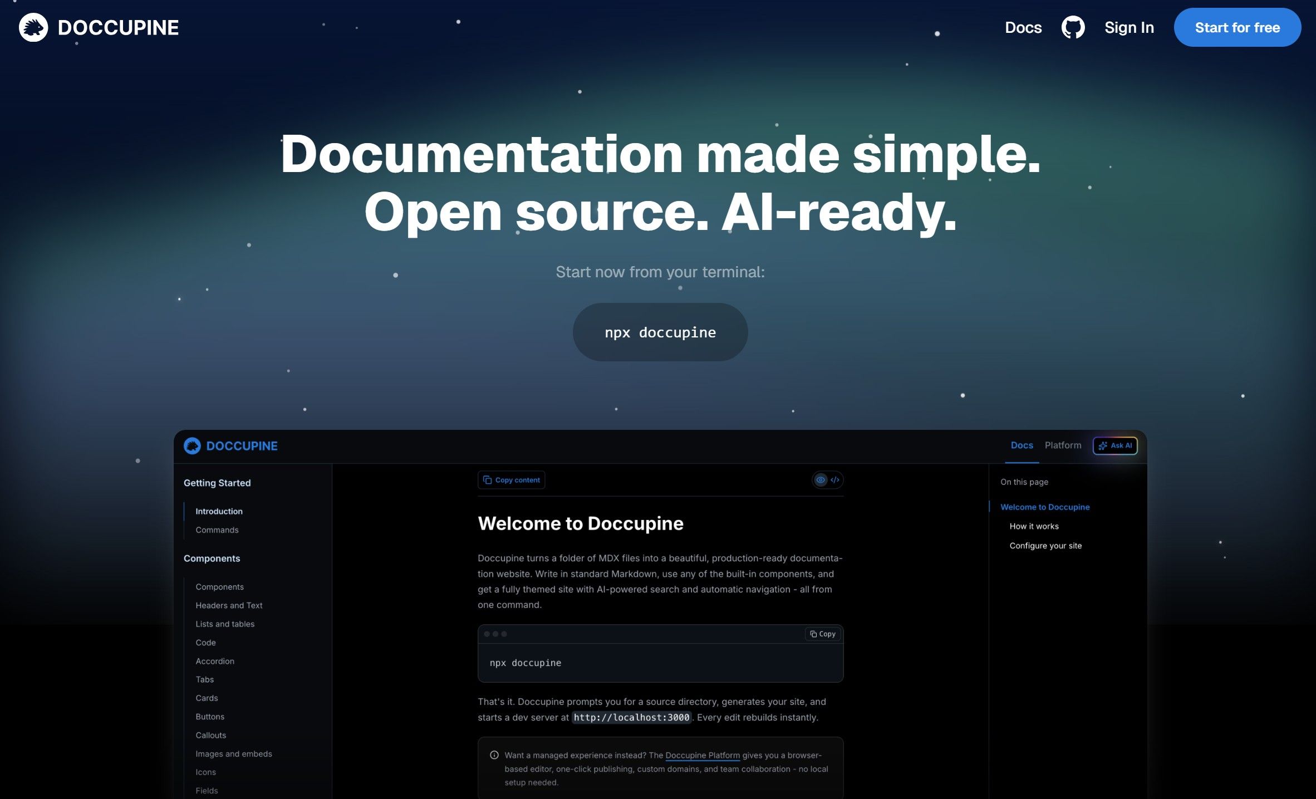The height and width of the screenshot is (799, 1316).
Task: Switch to source code view toggle
Action: click(835, 480)
